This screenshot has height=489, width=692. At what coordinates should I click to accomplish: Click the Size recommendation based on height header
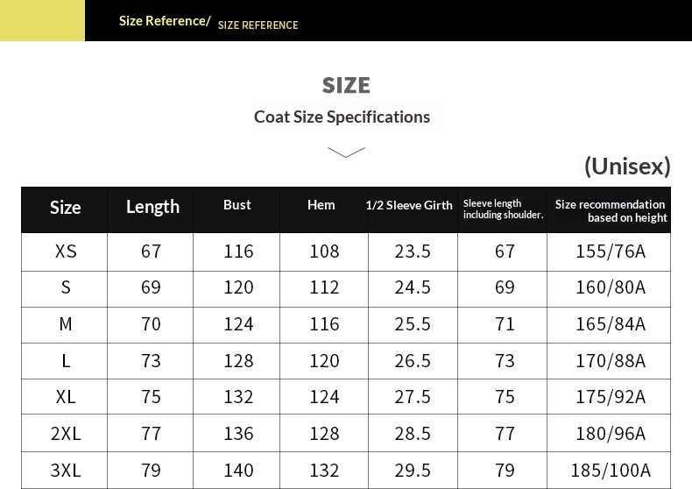tap(611, 211)
